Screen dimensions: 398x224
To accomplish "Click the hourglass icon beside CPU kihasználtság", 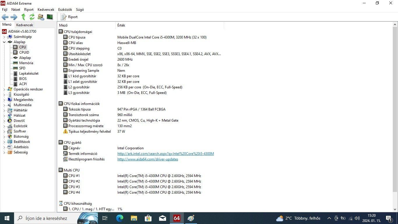I will [x=61, y=204].
